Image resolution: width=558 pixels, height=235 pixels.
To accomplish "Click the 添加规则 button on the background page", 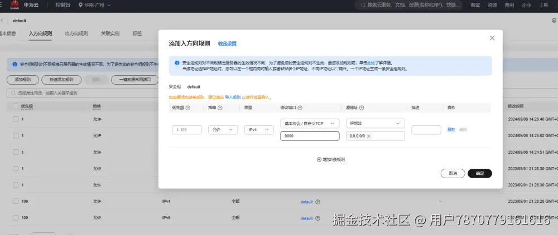I will click(23, 80).
